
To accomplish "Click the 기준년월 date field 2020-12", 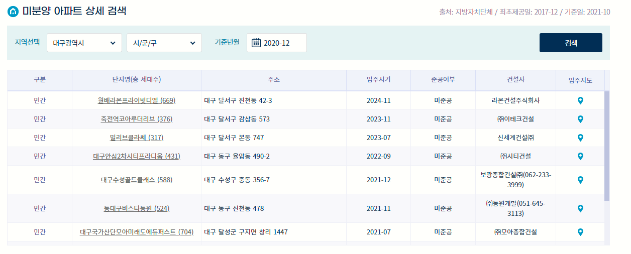I will [277, 43].
